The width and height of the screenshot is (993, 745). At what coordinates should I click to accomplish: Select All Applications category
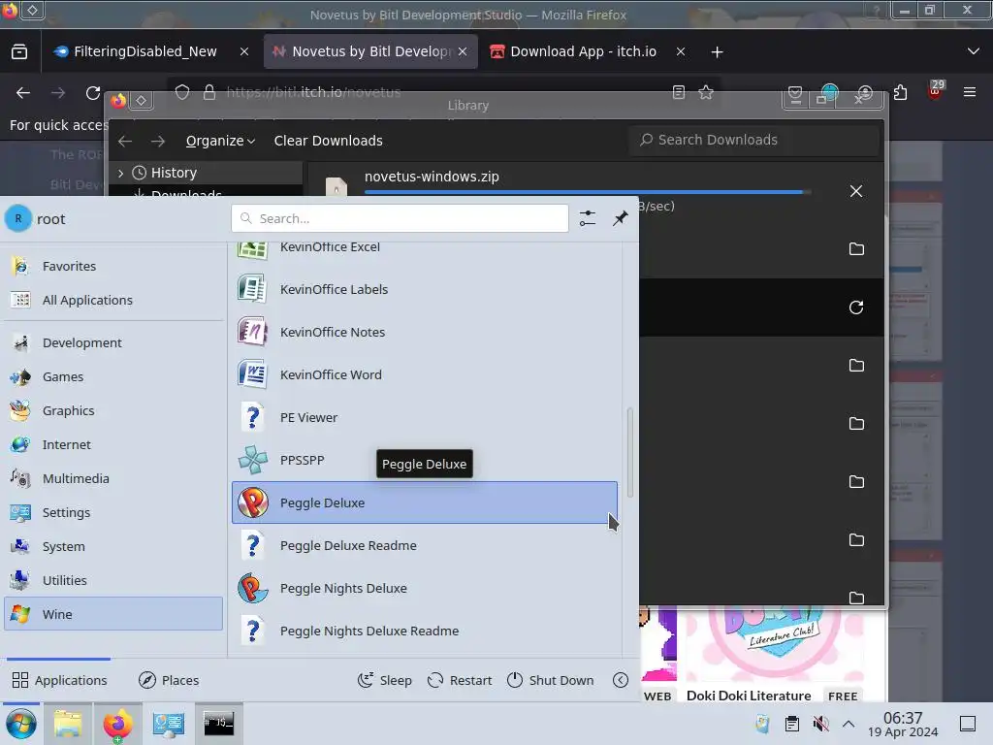point(113,300)
